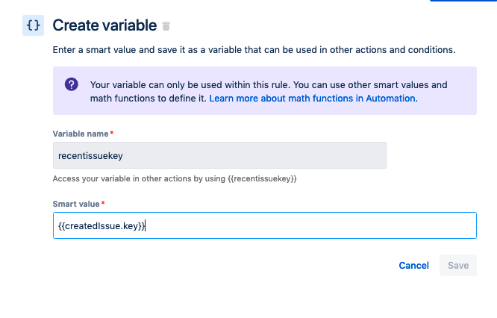Screen dimensions: 497x318
Task: Click the Smart value label
Action: pos(75,204)
